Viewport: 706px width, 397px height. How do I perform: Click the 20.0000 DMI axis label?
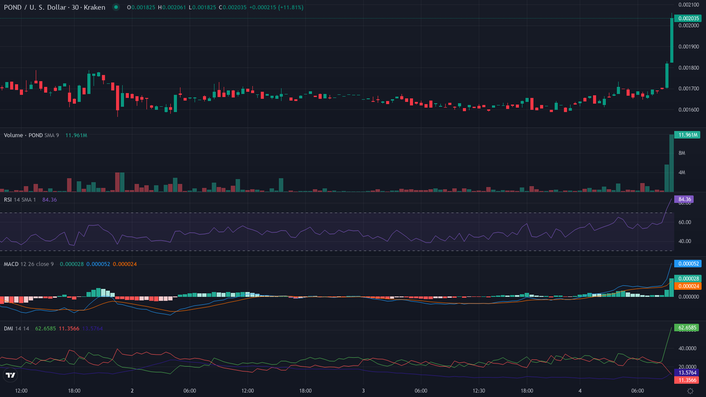pos(687,366)
